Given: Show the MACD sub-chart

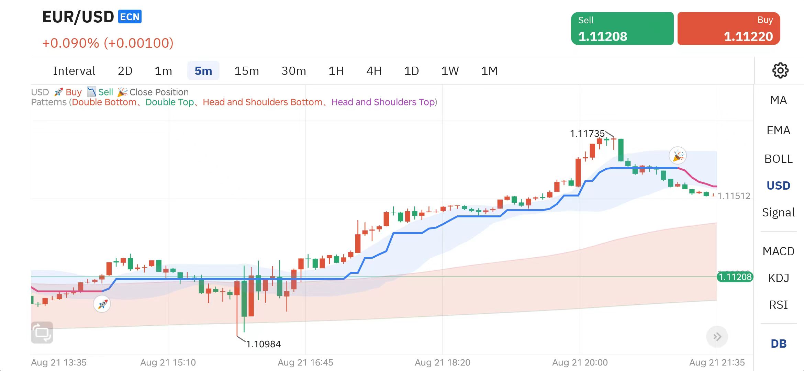Looking at the screenshot, I should pyautogui.click(x=778, y=251).
